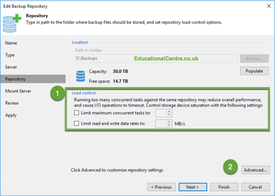Go to the Mount Server wizard step

coord(18,91)
